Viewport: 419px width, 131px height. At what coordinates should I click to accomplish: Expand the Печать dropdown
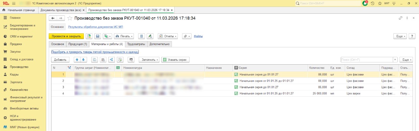124,36
